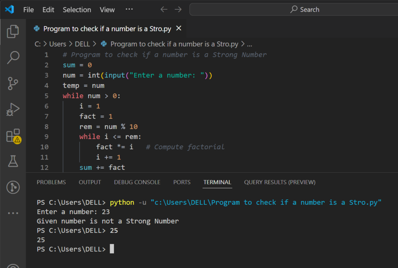
Task: Click '# Compute factorial' comment
Action: click(185, 147)
